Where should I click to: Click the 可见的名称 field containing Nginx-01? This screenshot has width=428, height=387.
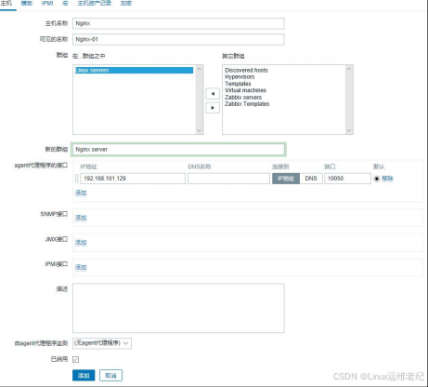(x=178, y=39)
